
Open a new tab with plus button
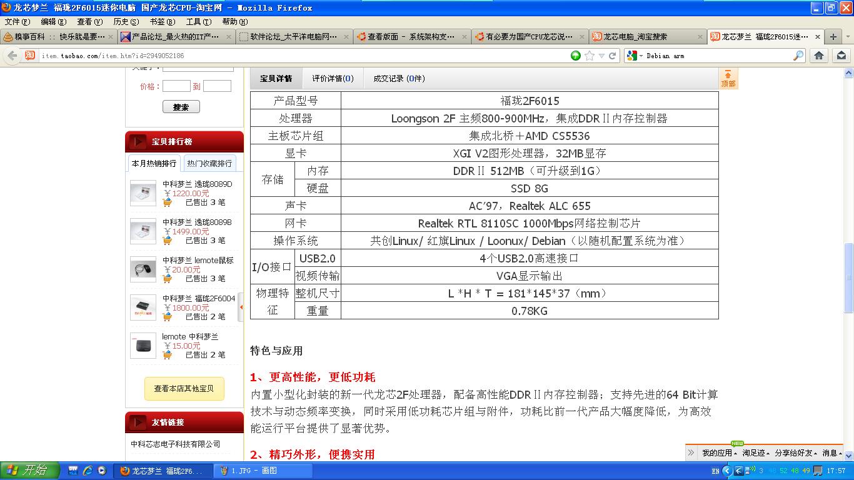coord(833,36)
